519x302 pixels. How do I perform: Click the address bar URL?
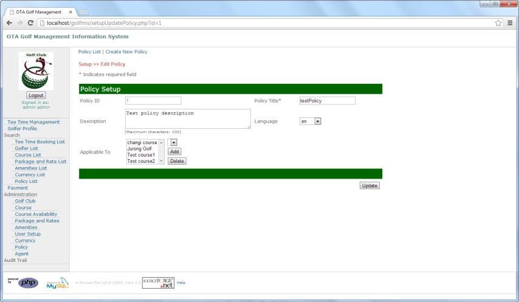pyautogui.click(x=104, y=23)
